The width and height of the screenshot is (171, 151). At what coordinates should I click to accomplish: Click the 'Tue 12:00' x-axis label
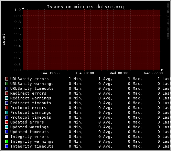[x=50, y=73]
